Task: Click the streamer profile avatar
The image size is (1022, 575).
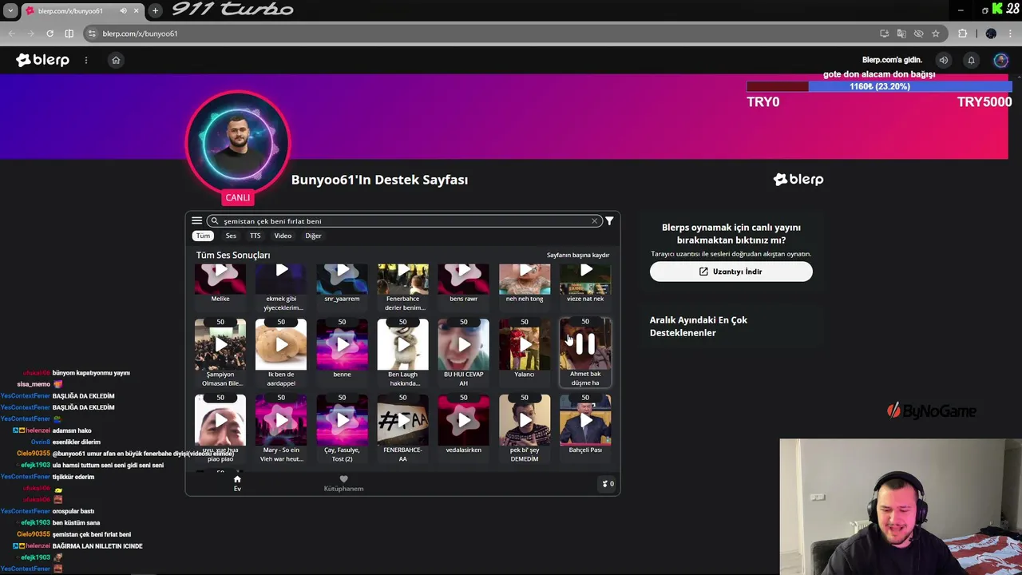Action: coord(237,142)
